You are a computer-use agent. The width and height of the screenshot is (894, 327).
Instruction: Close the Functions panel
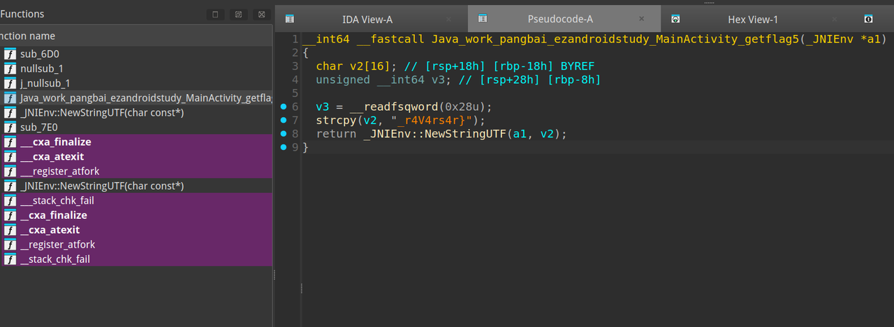tap(261, 14)
